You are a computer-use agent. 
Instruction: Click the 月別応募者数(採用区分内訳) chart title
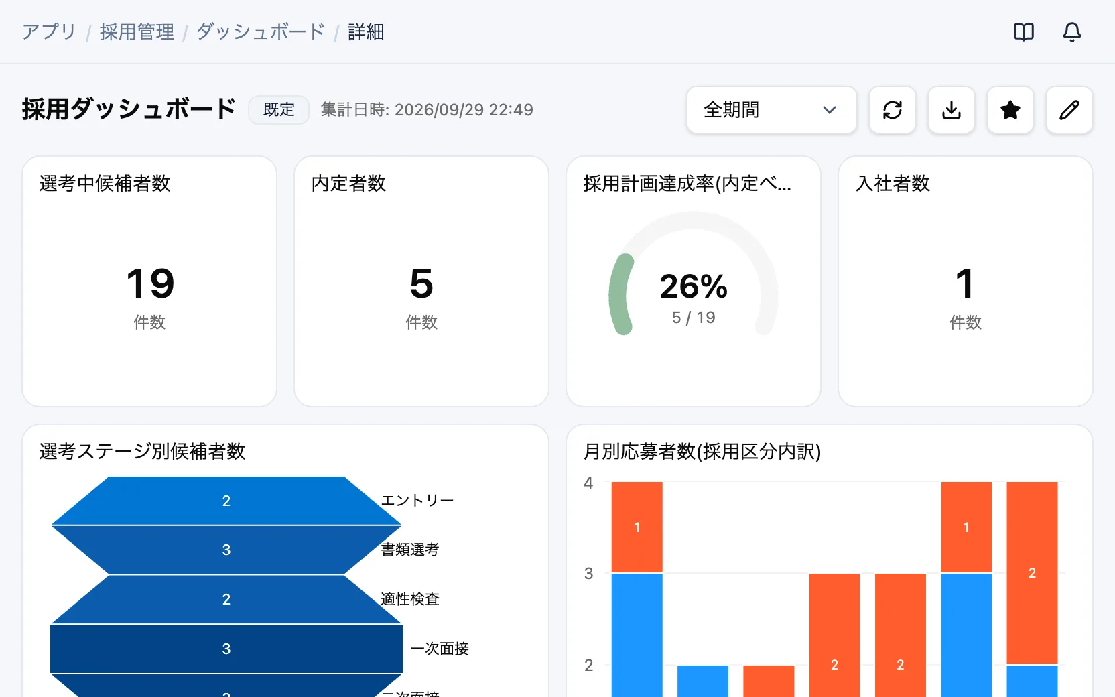click(702, 451)
